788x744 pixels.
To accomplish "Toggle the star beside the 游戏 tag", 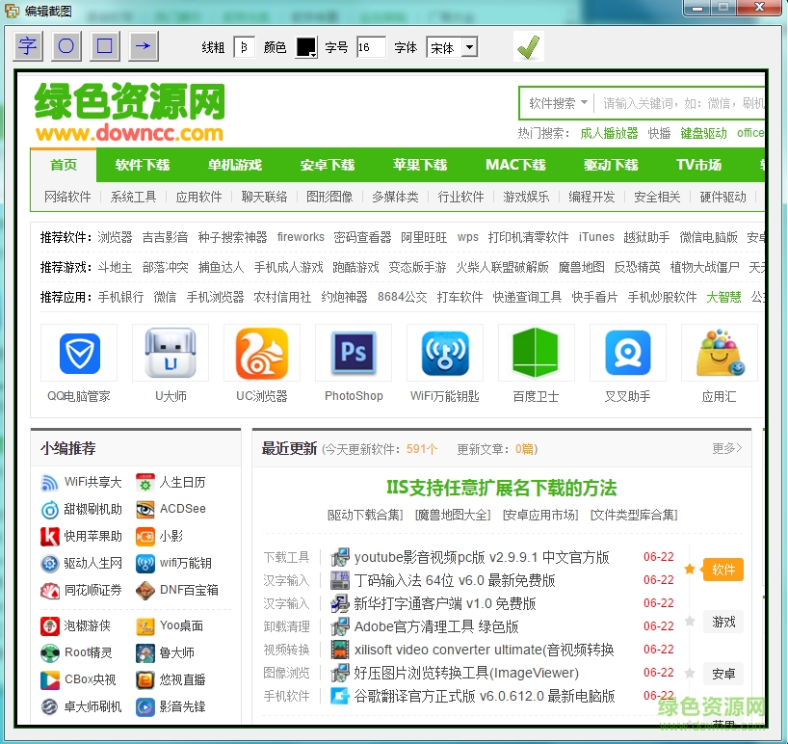I will pos(691,623).
